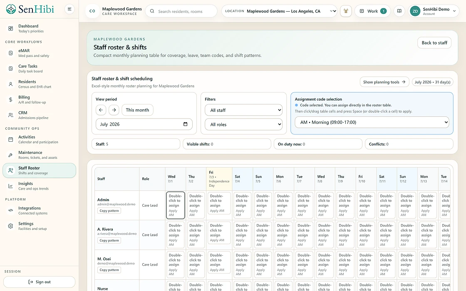Click the Back to staff button
The image size is (466, 291).
[434, 43]
